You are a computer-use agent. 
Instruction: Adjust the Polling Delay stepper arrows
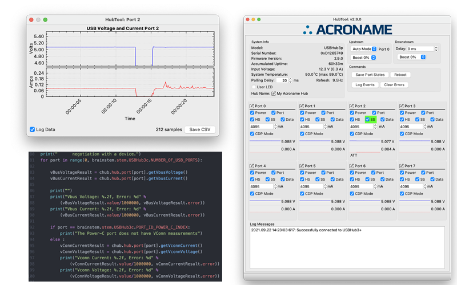tap(290, 80)
